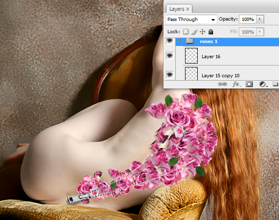Image resolution: width=279 pixels, height=220 pixels.
Task: Select the Layers tab
Action: pyautogui.click(x=177, y=9)
